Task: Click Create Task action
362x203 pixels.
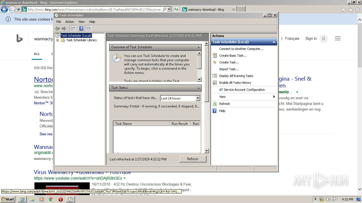Action: tap(229, 62)
